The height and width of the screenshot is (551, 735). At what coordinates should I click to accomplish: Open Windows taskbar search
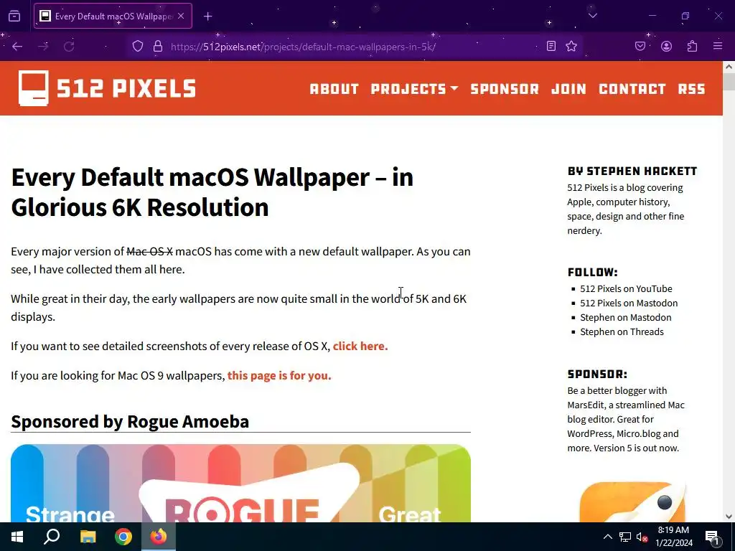point(52,537)
